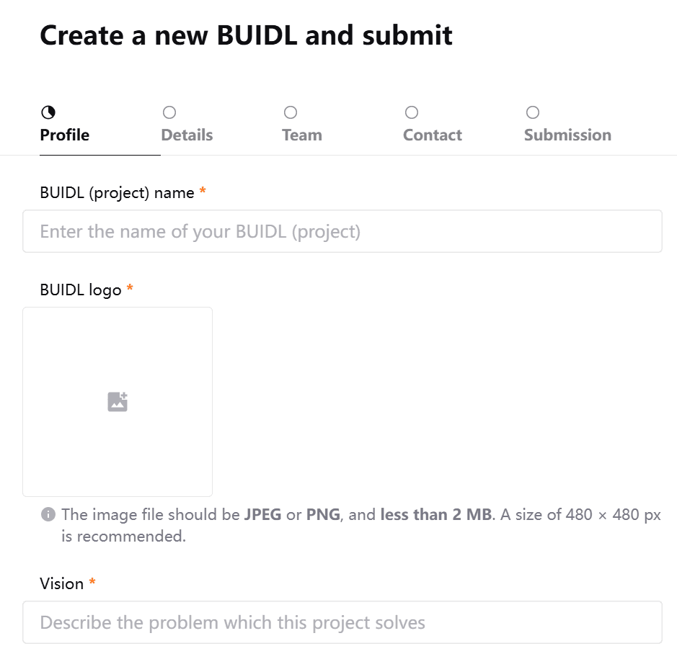Click the Vision description input field
This screenshot has width=677, height=659.
tap(342, 622)
